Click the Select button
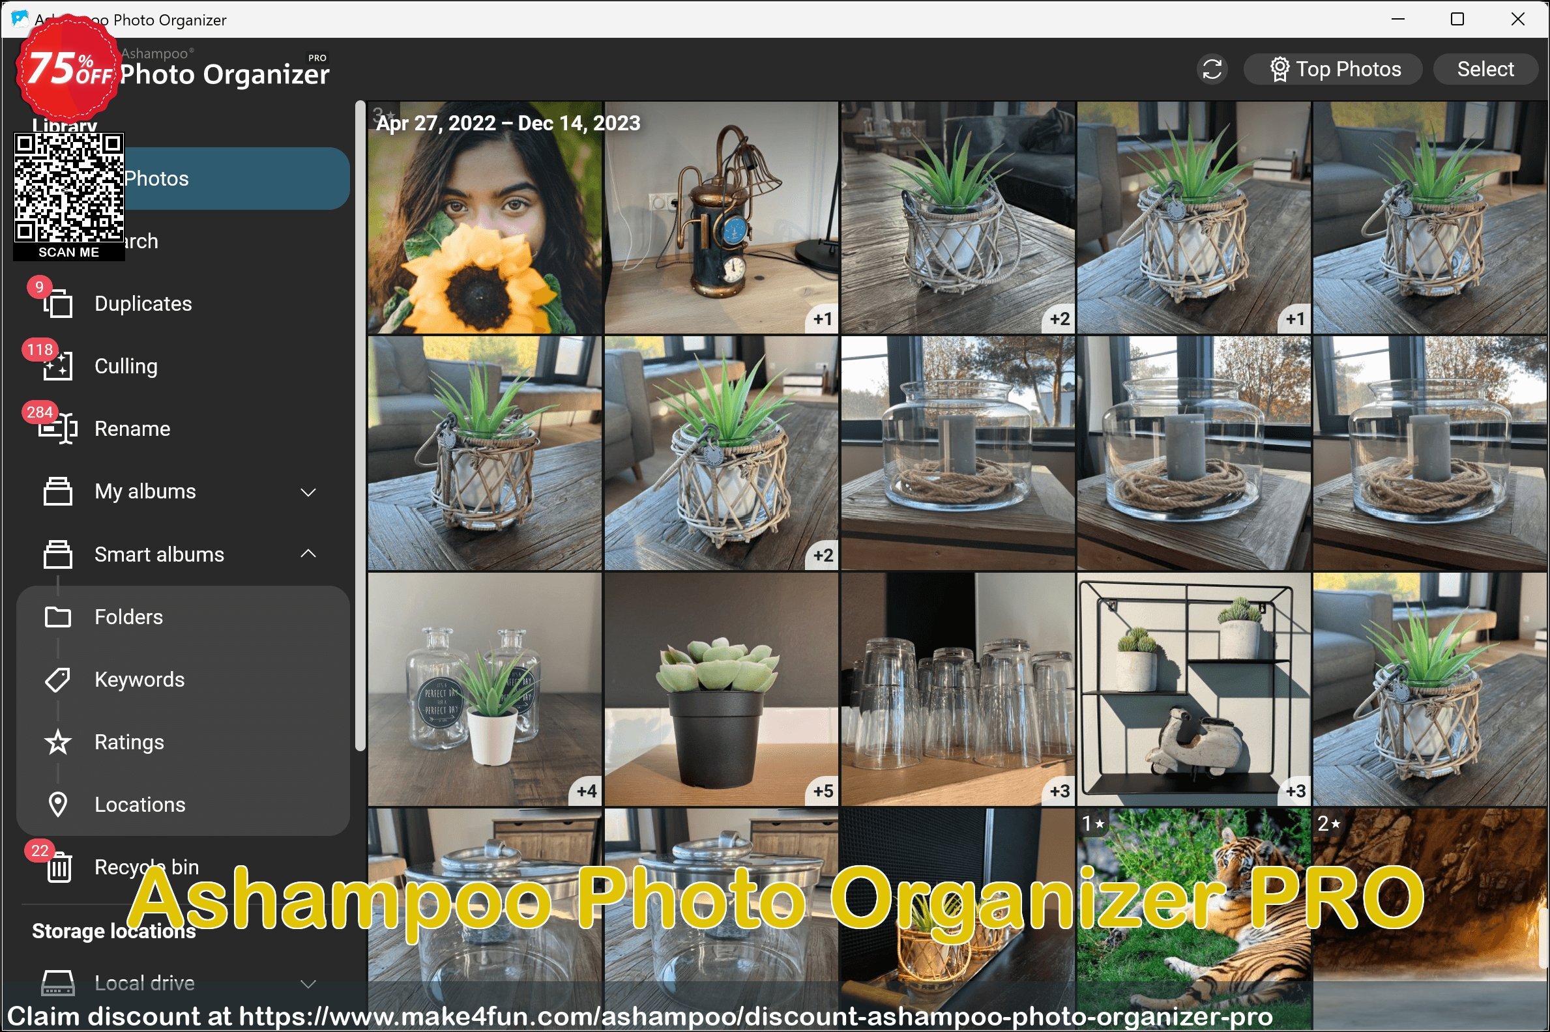This screenshot has width=1550, height=1032. (x=1485, y=69)
